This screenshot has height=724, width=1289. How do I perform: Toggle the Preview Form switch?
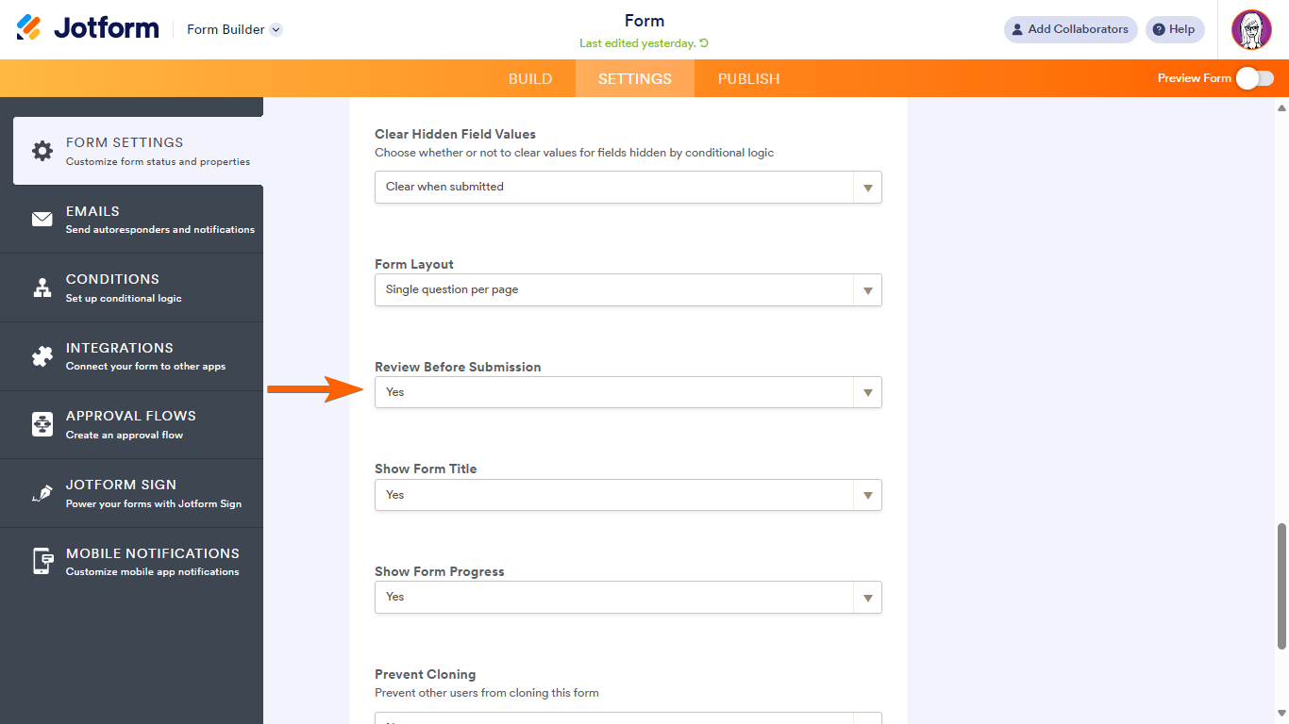(1255, 78)
